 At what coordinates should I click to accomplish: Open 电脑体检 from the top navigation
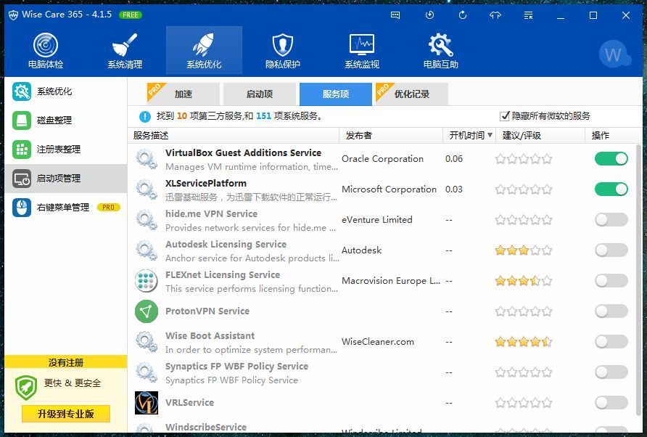coord(44,49)
